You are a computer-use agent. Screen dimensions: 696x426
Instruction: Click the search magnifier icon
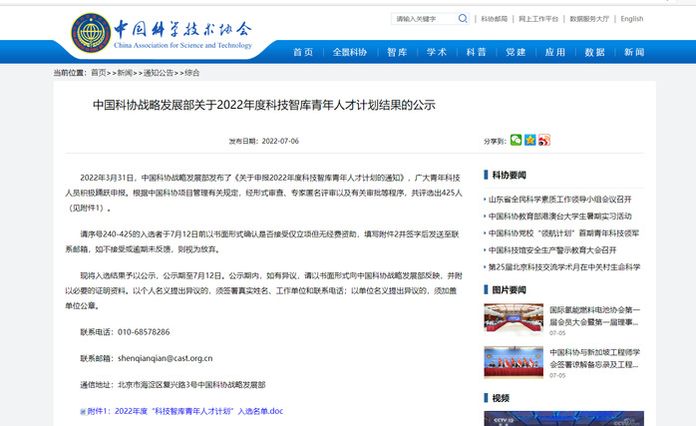pyautogui.click(x=463, y=18)
